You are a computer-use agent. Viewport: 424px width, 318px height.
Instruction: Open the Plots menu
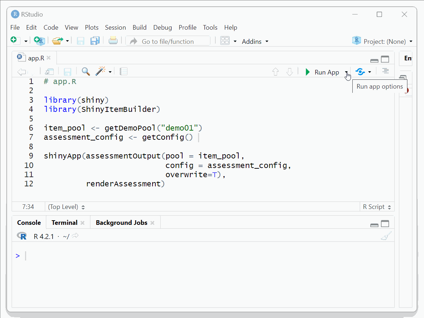[92, 28]
